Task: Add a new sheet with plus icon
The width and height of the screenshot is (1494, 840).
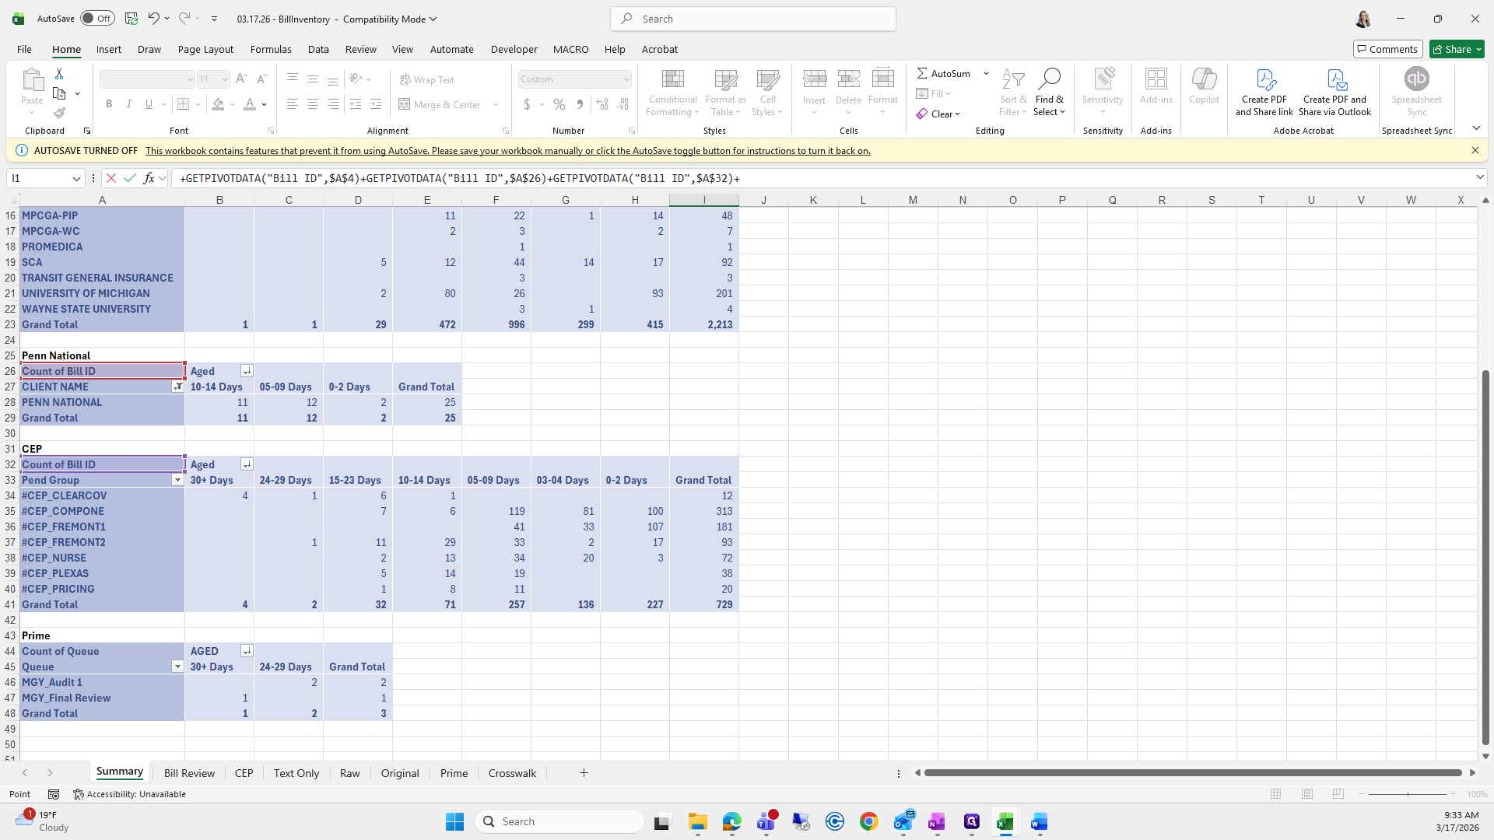Action: coord(584,772)
